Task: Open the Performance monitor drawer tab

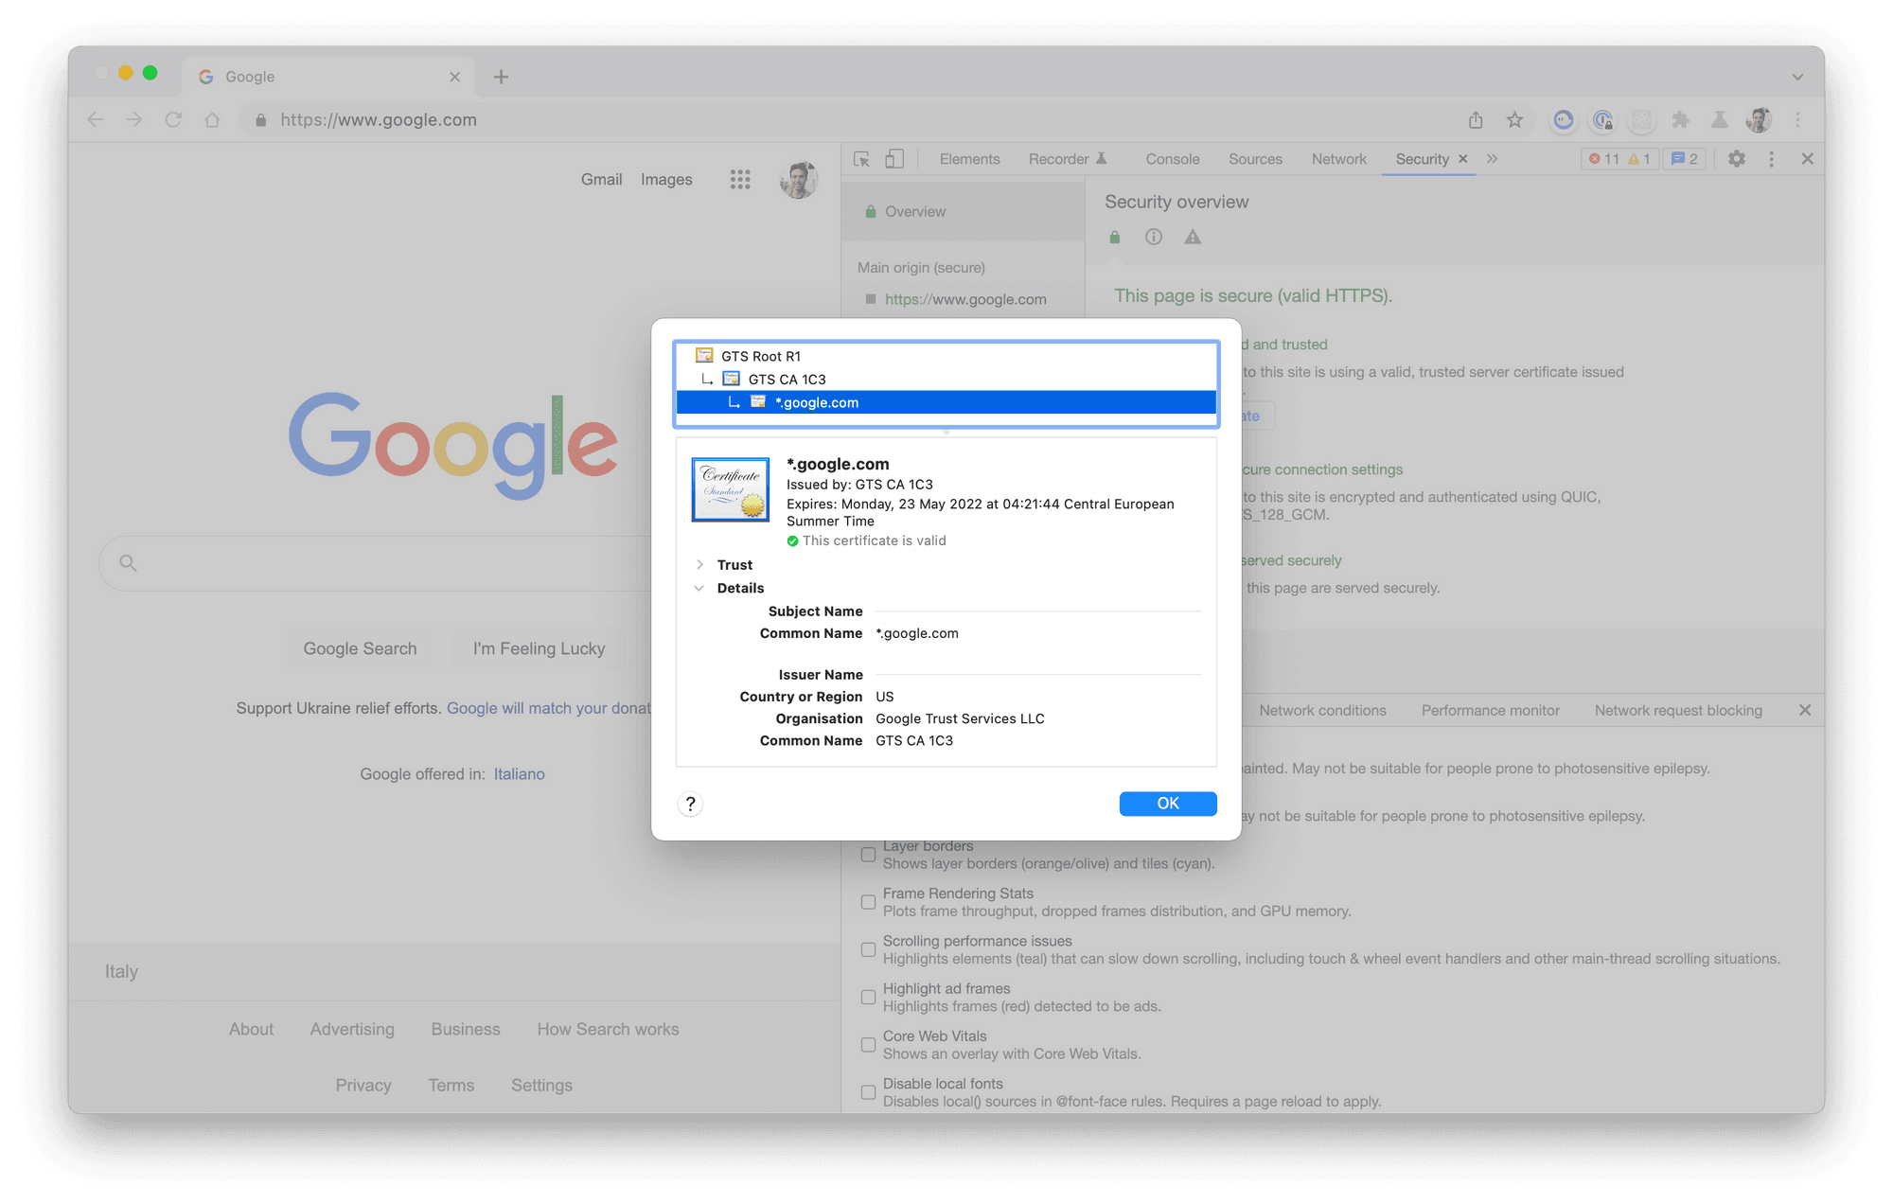Action: [1490, 710]
